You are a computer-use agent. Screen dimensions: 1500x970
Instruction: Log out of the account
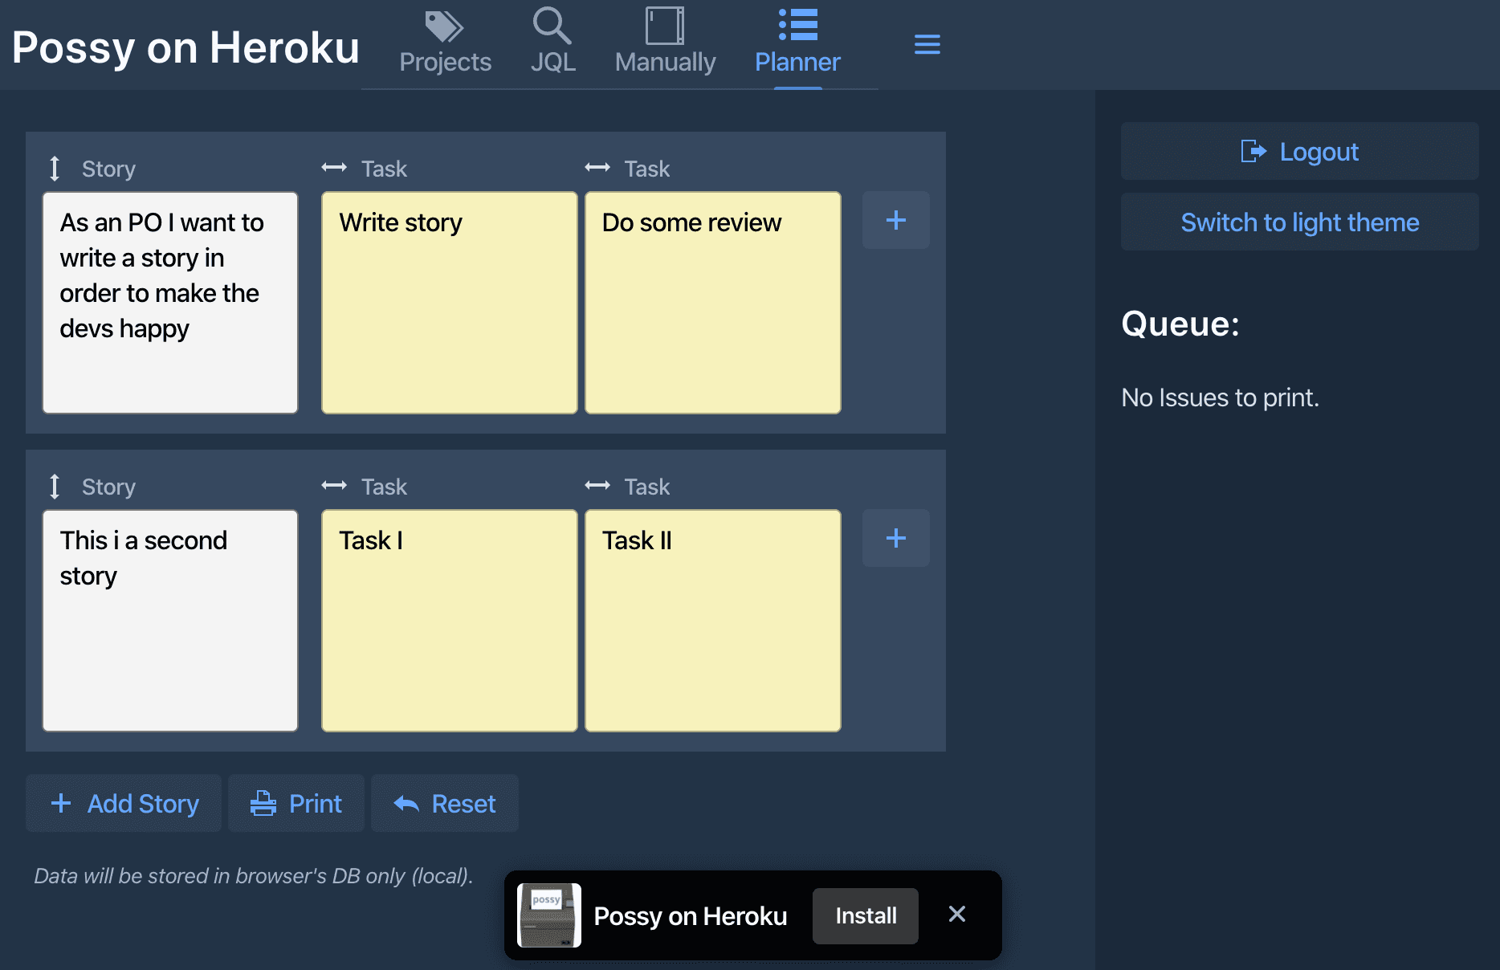pos(1299,151)
